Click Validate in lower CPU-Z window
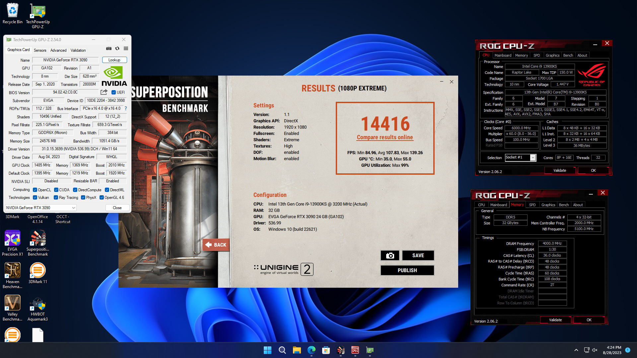This screenshot has height=358, width=637. [555, 320]
